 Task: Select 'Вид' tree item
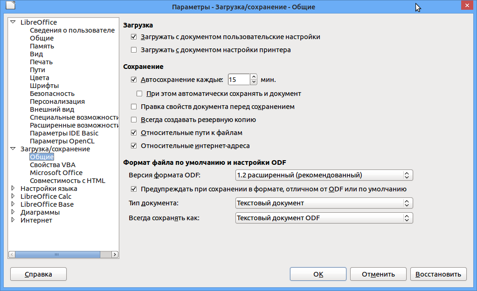36,54
